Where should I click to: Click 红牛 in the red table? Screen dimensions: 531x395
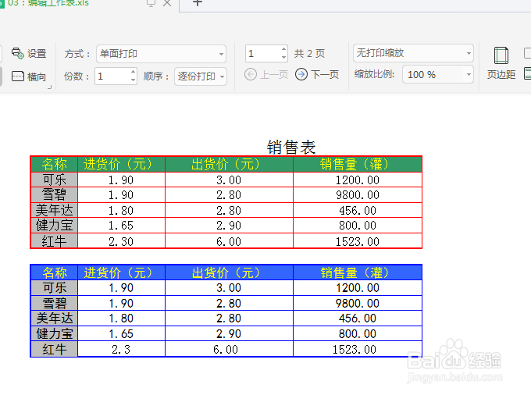point(54,241)
